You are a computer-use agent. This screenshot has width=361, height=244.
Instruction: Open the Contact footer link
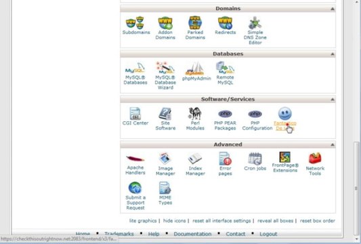[x=236, y=234]
